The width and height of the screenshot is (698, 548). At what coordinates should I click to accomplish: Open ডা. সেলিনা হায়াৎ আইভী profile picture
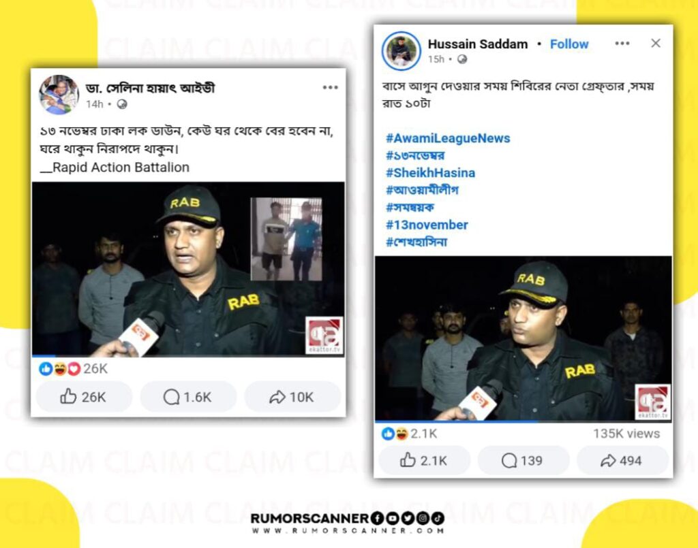59,95
